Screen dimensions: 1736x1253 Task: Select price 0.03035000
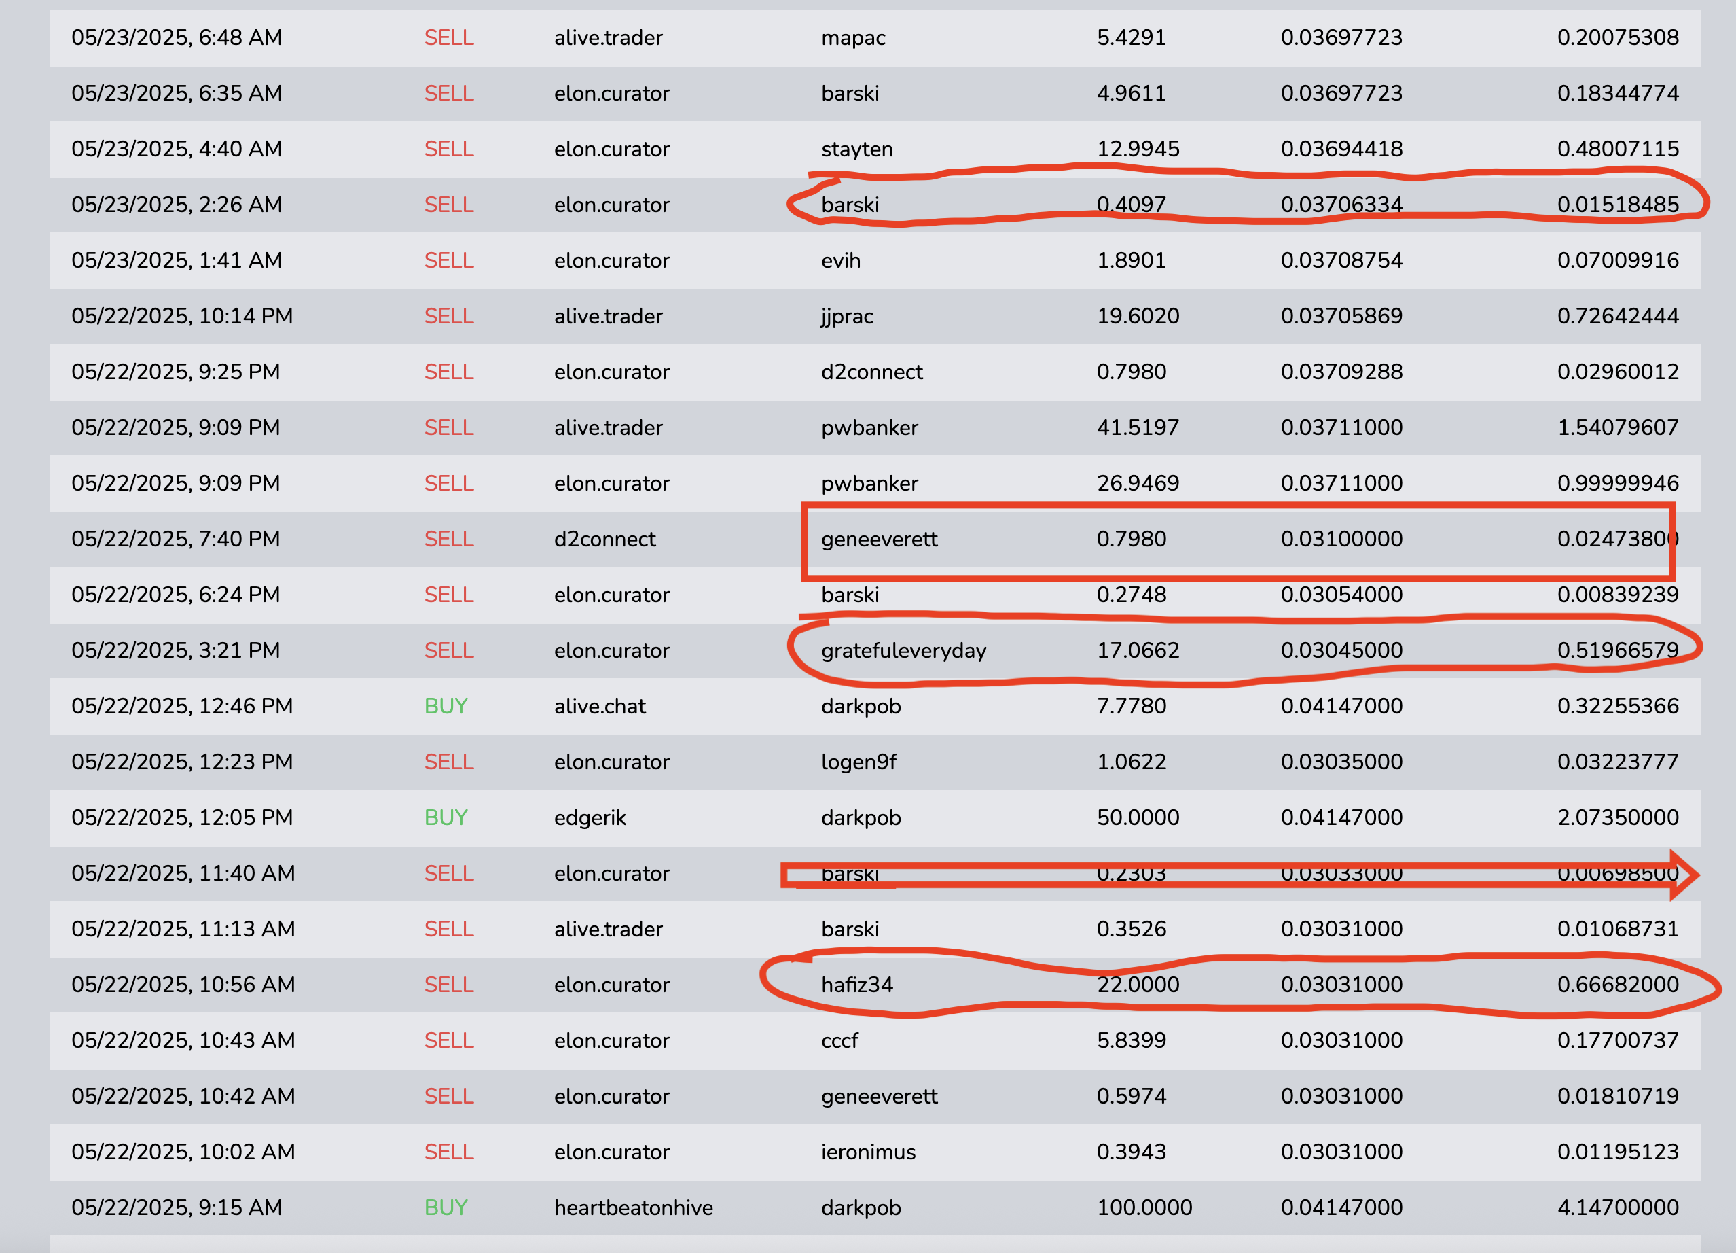click(x=1341, y=762)
